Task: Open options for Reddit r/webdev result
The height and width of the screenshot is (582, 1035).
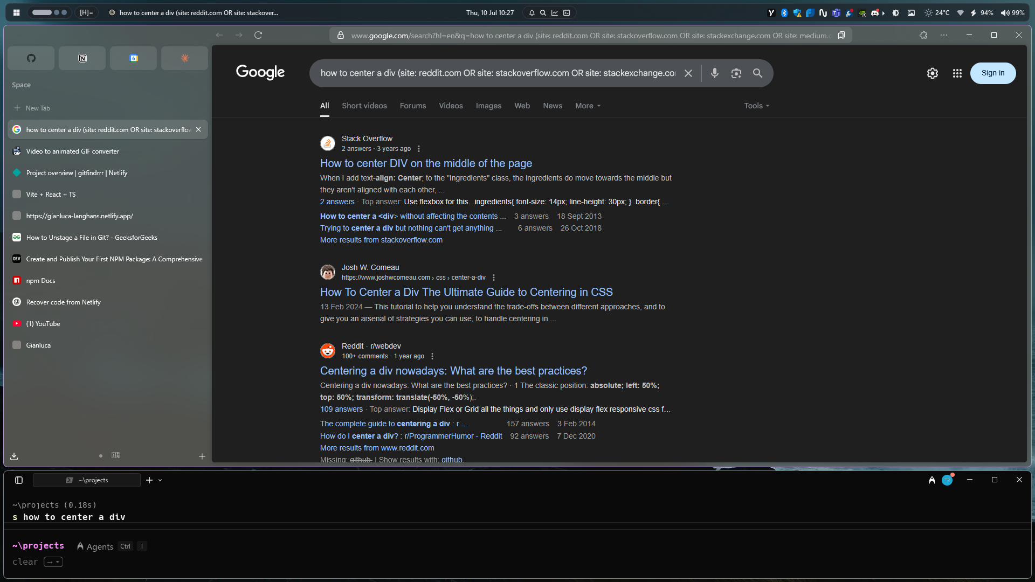Action: click(x=432, y=356)
